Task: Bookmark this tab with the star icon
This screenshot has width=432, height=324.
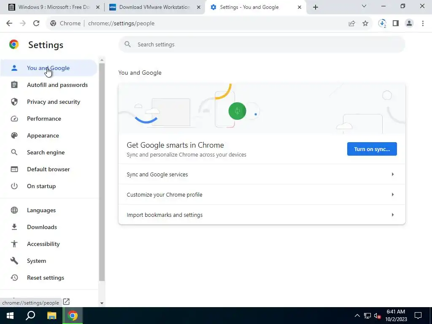Action: (x=365, y=24)
